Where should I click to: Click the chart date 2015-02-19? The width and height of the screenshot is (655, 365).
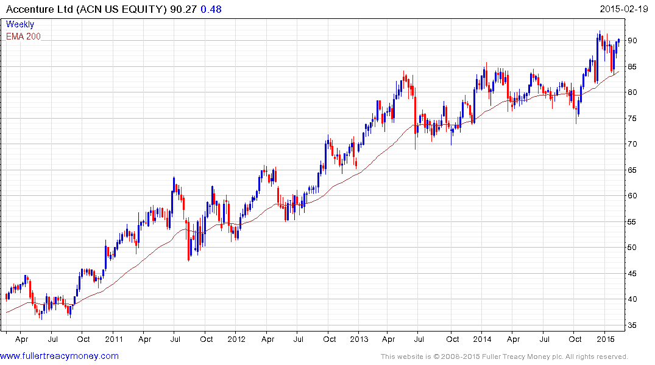624,9
